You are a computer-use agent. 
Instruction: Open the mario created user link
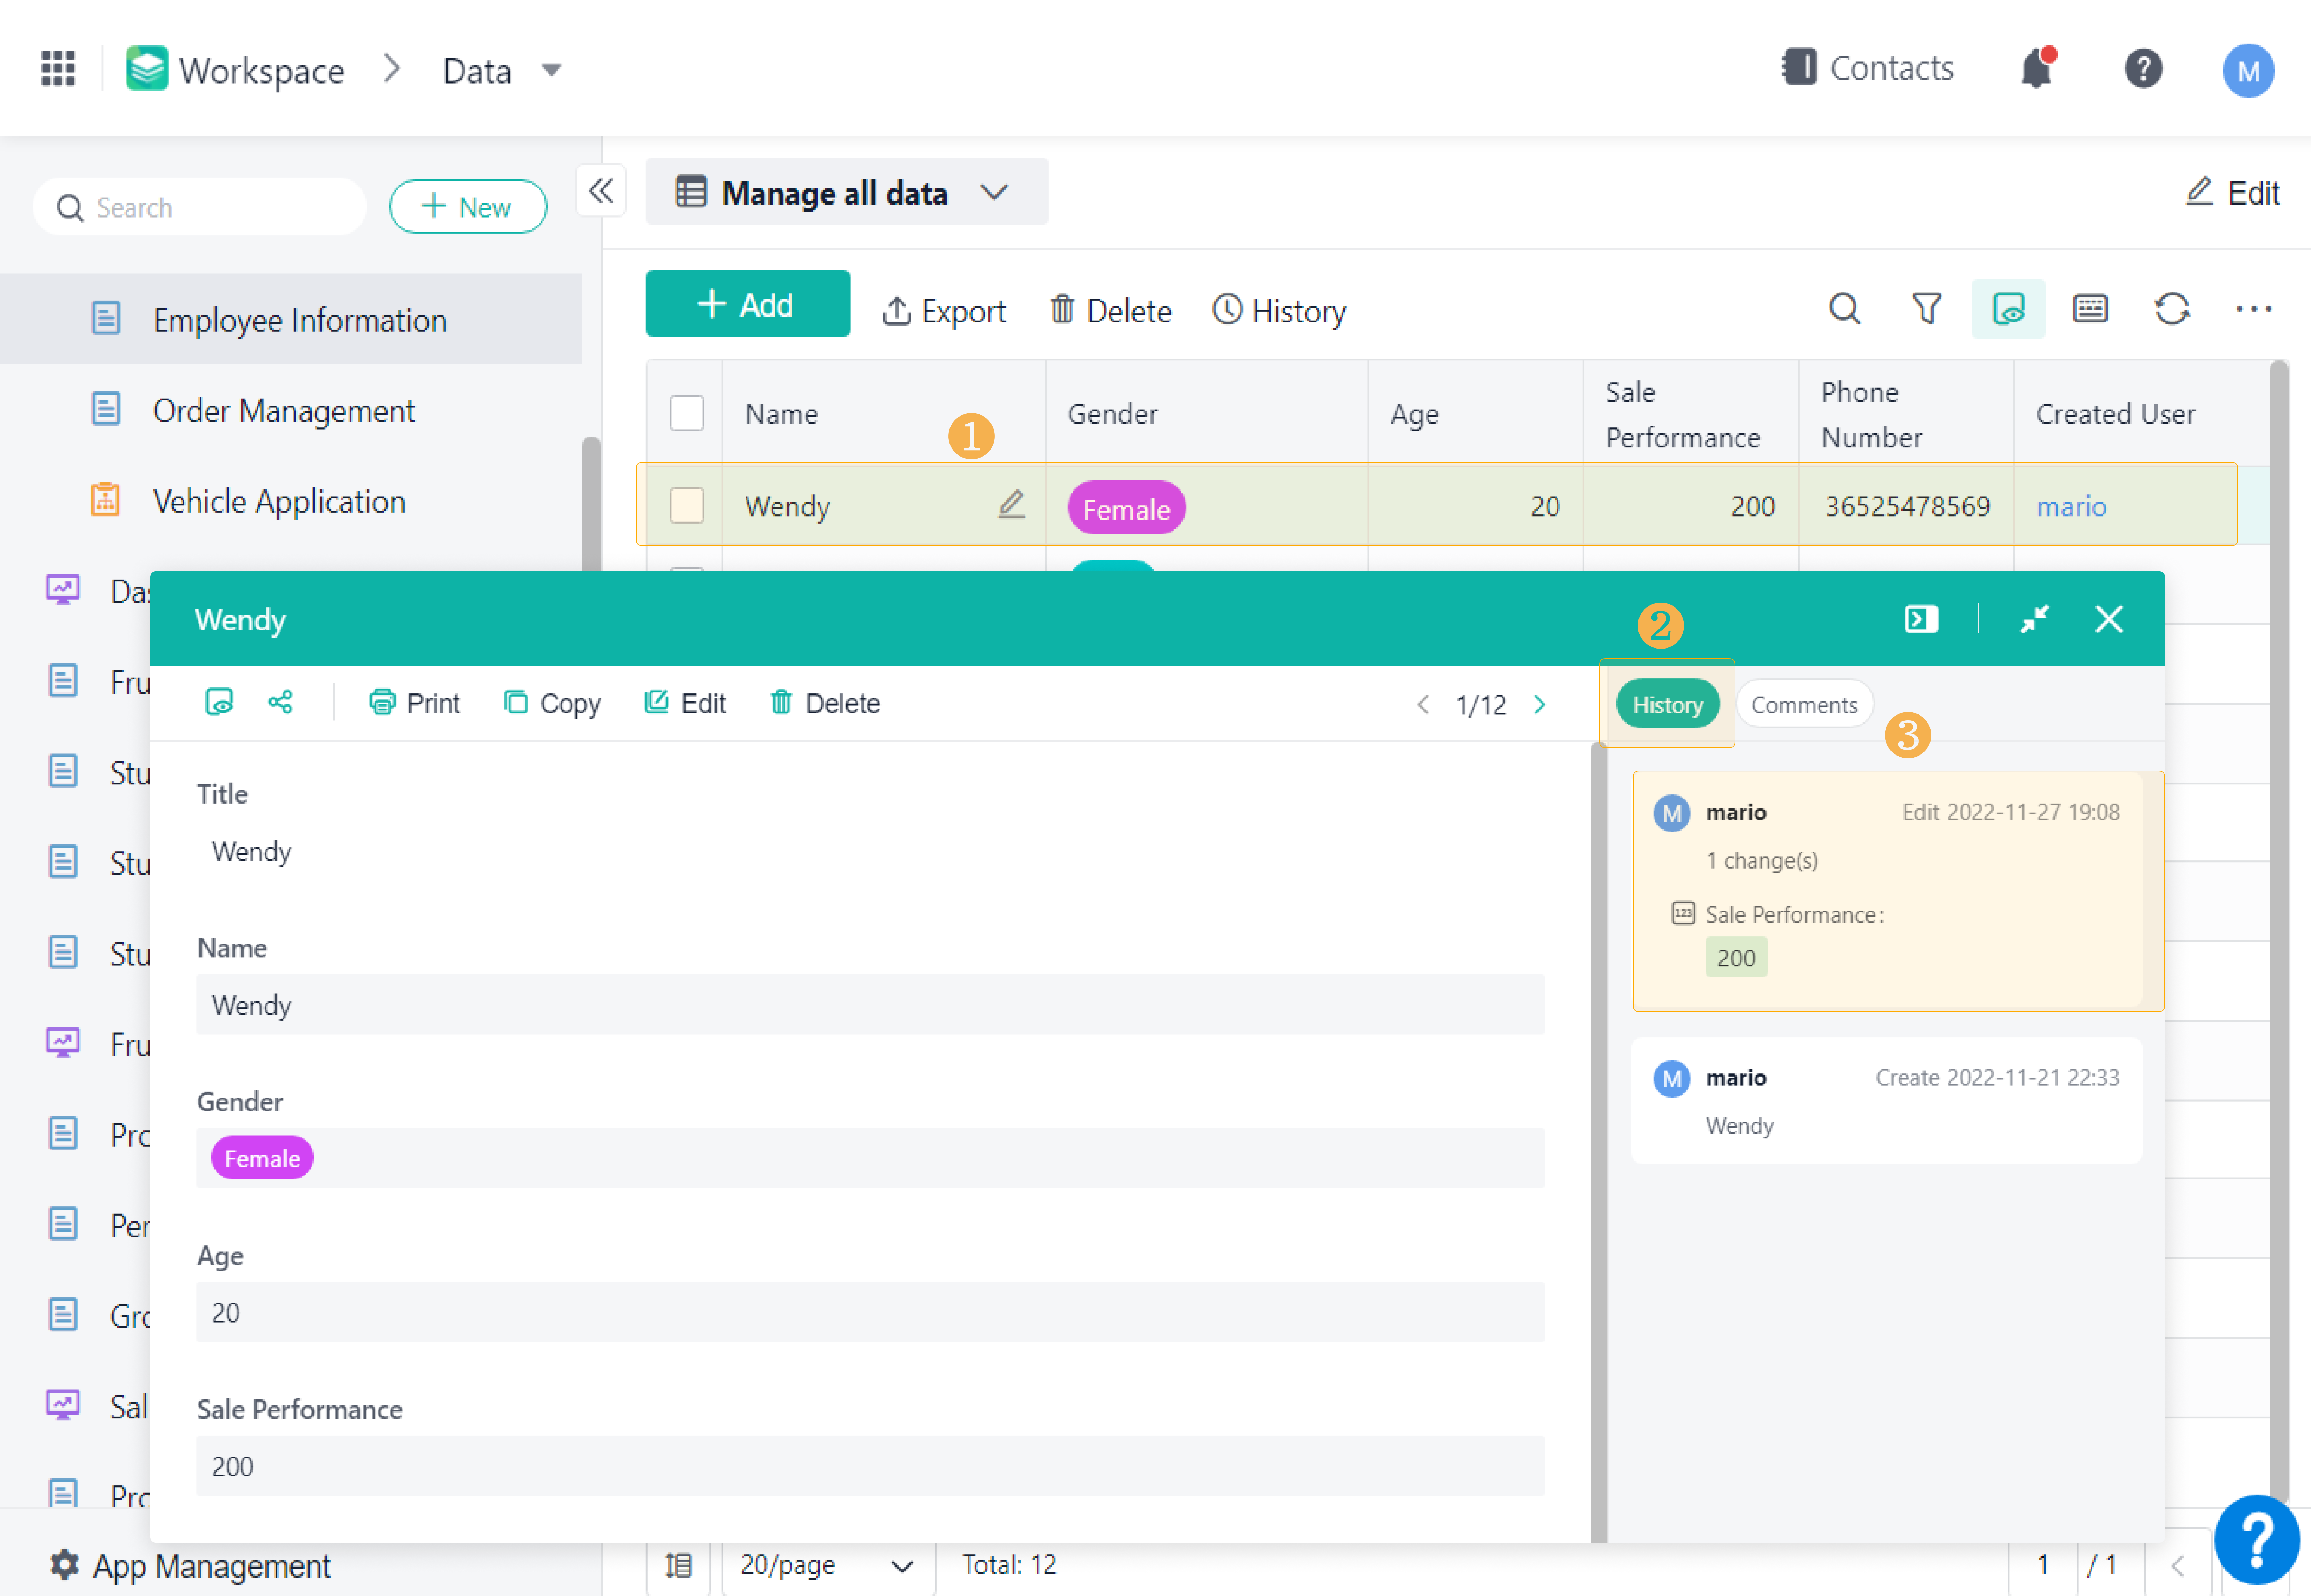click(x=2071, y=506)
